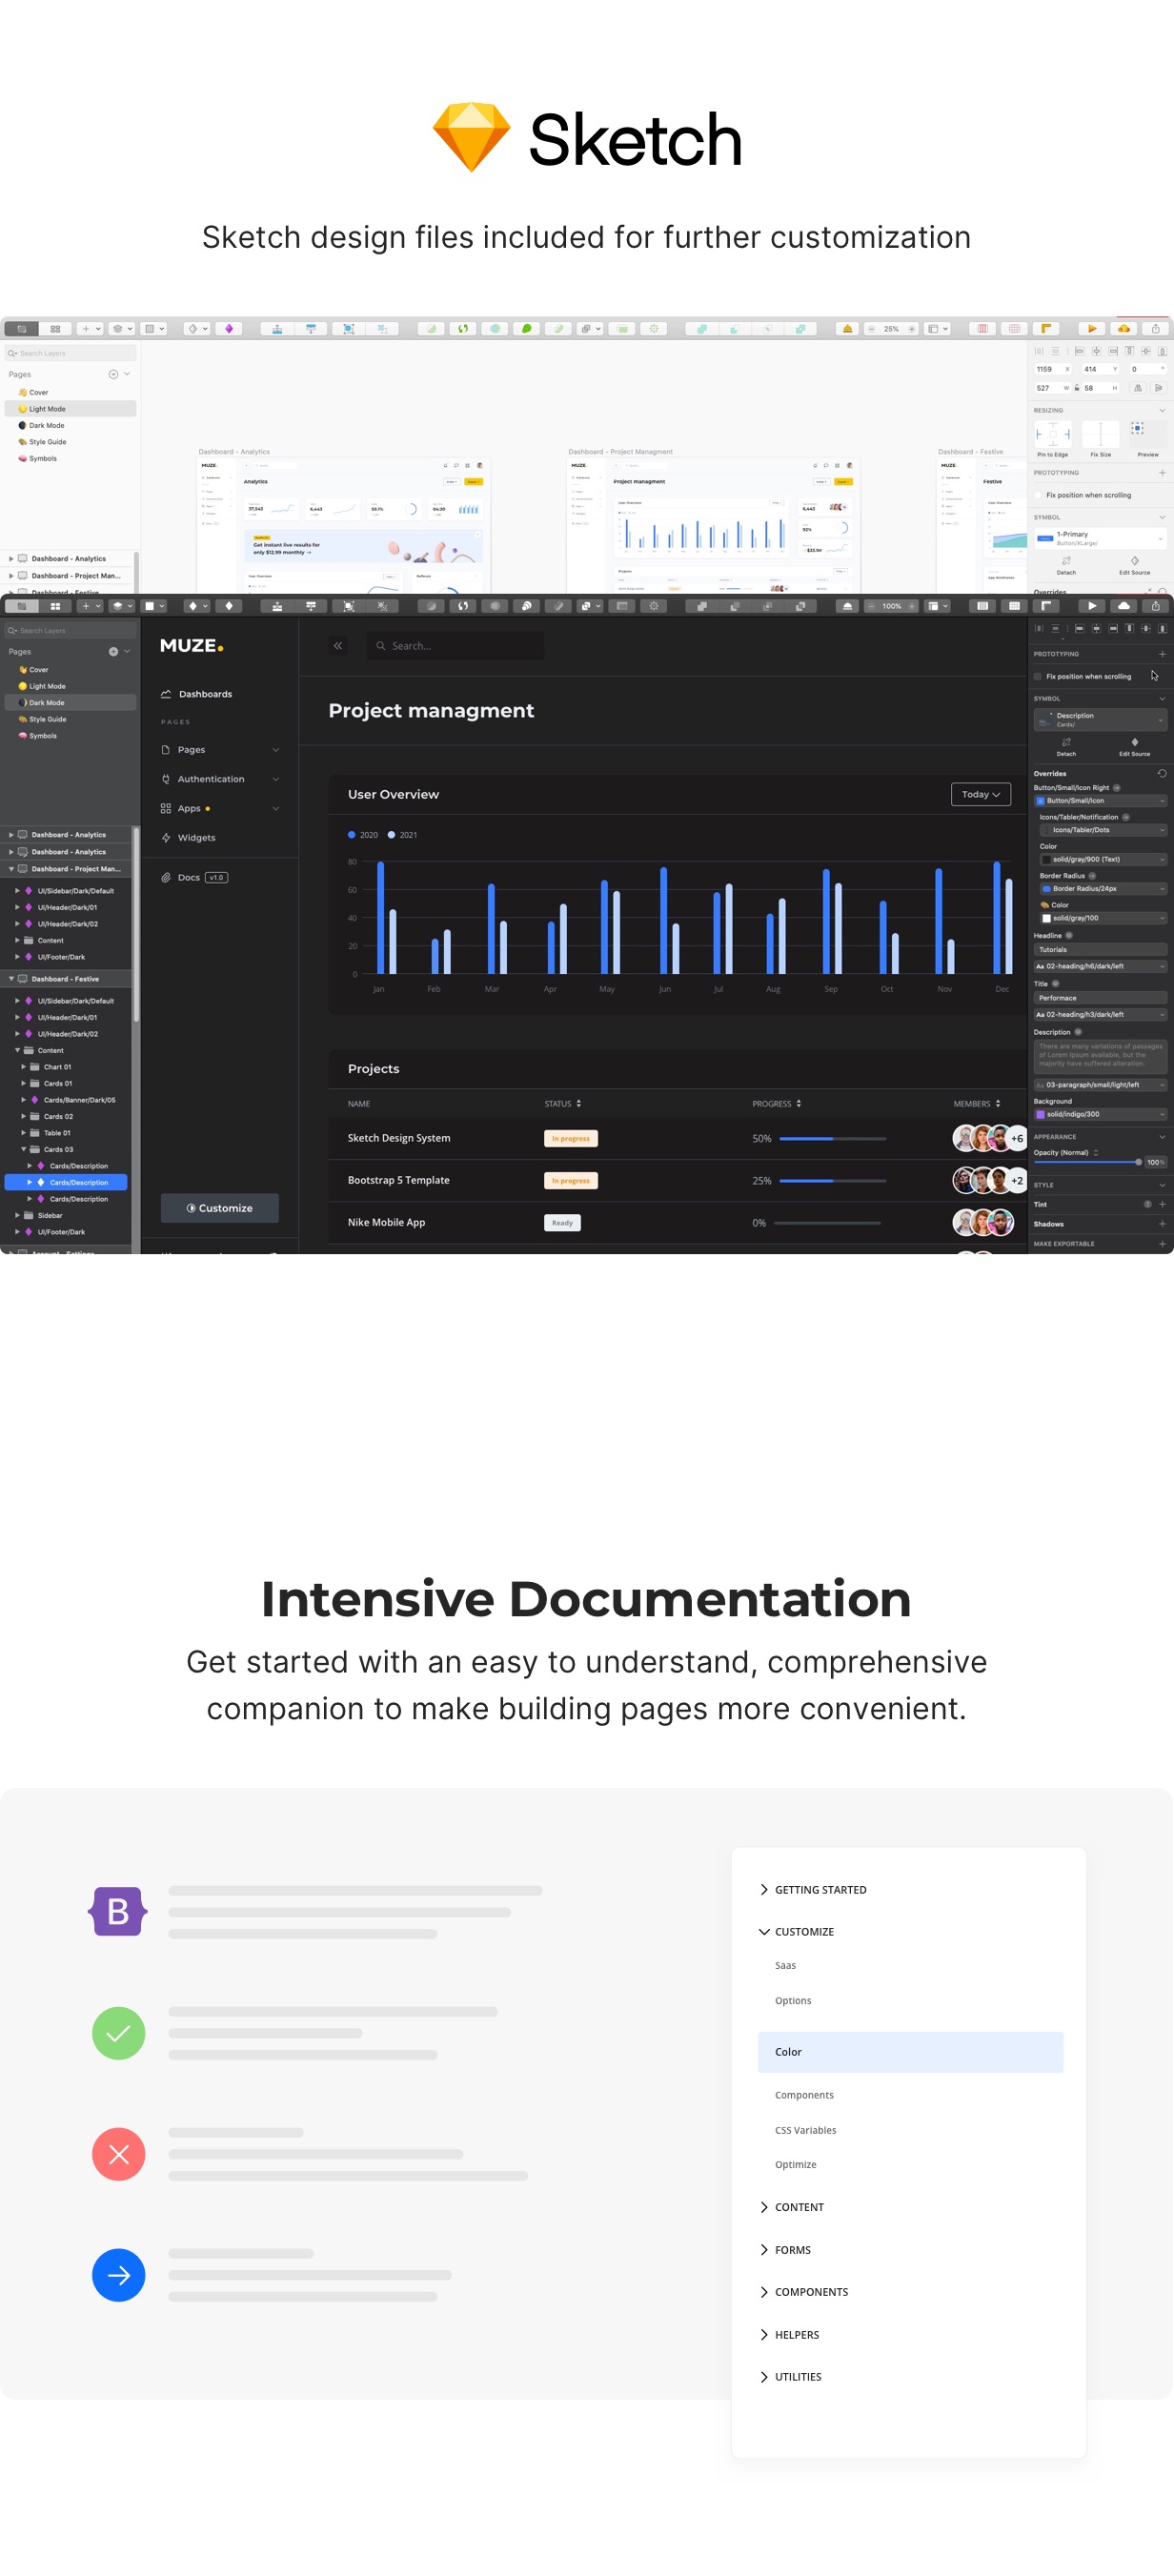Click the Search field in Muze header
The height and width of the screenshot is (2576, 1174).
(455, 646)
